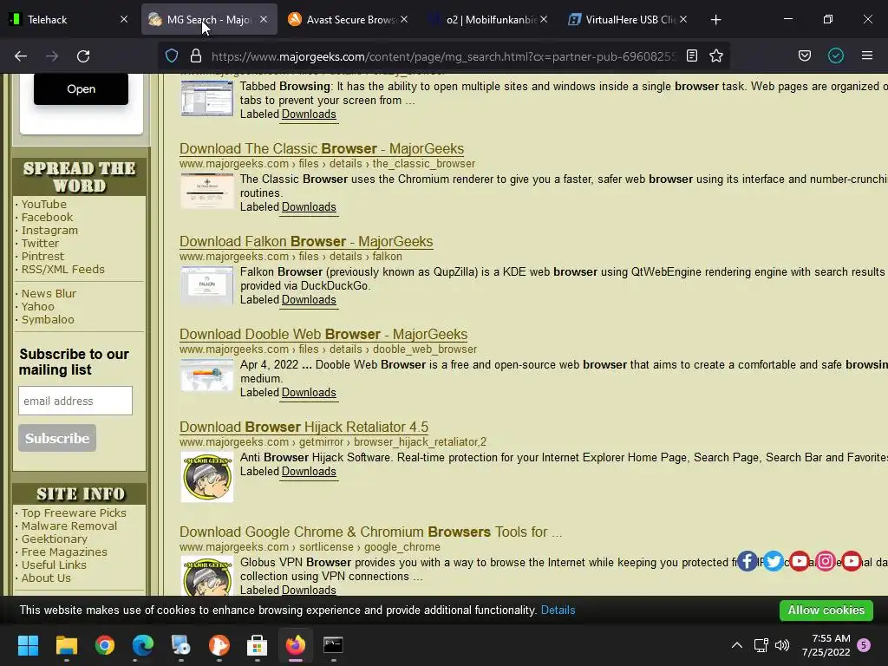Open File Explorer from taskbar

67,645
